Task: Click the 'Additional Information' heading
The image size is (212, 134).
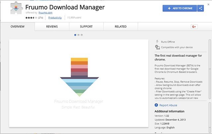Action: pos(169,111)
